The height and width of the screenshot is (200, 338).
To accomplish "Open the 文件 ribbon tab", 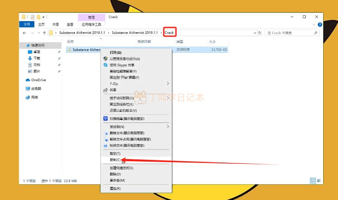I will coord(27,24).
